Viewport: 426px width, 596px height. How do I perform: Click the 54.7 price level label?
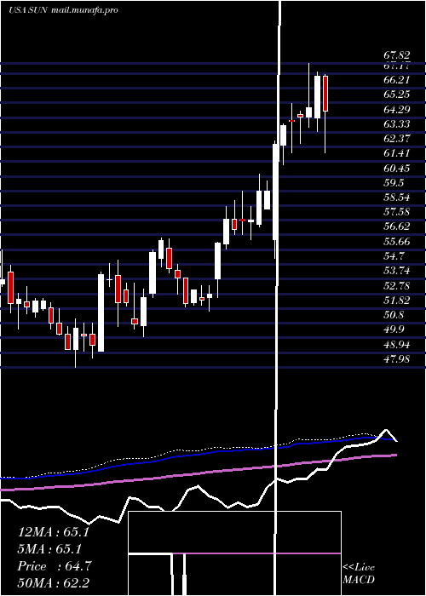coord(394,255)
